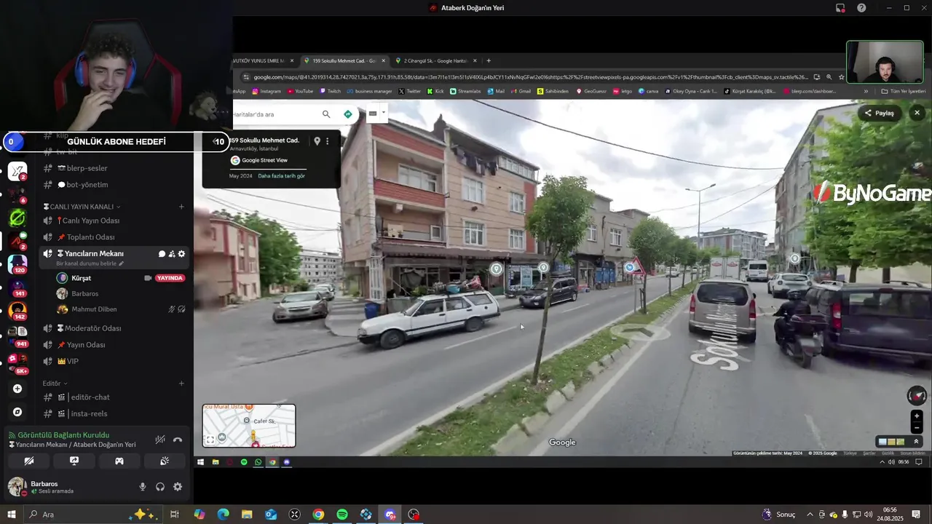Click the Street View compass control
This screenshot has height=524, width=932.
pyautogui.click(x=917, y=396)
